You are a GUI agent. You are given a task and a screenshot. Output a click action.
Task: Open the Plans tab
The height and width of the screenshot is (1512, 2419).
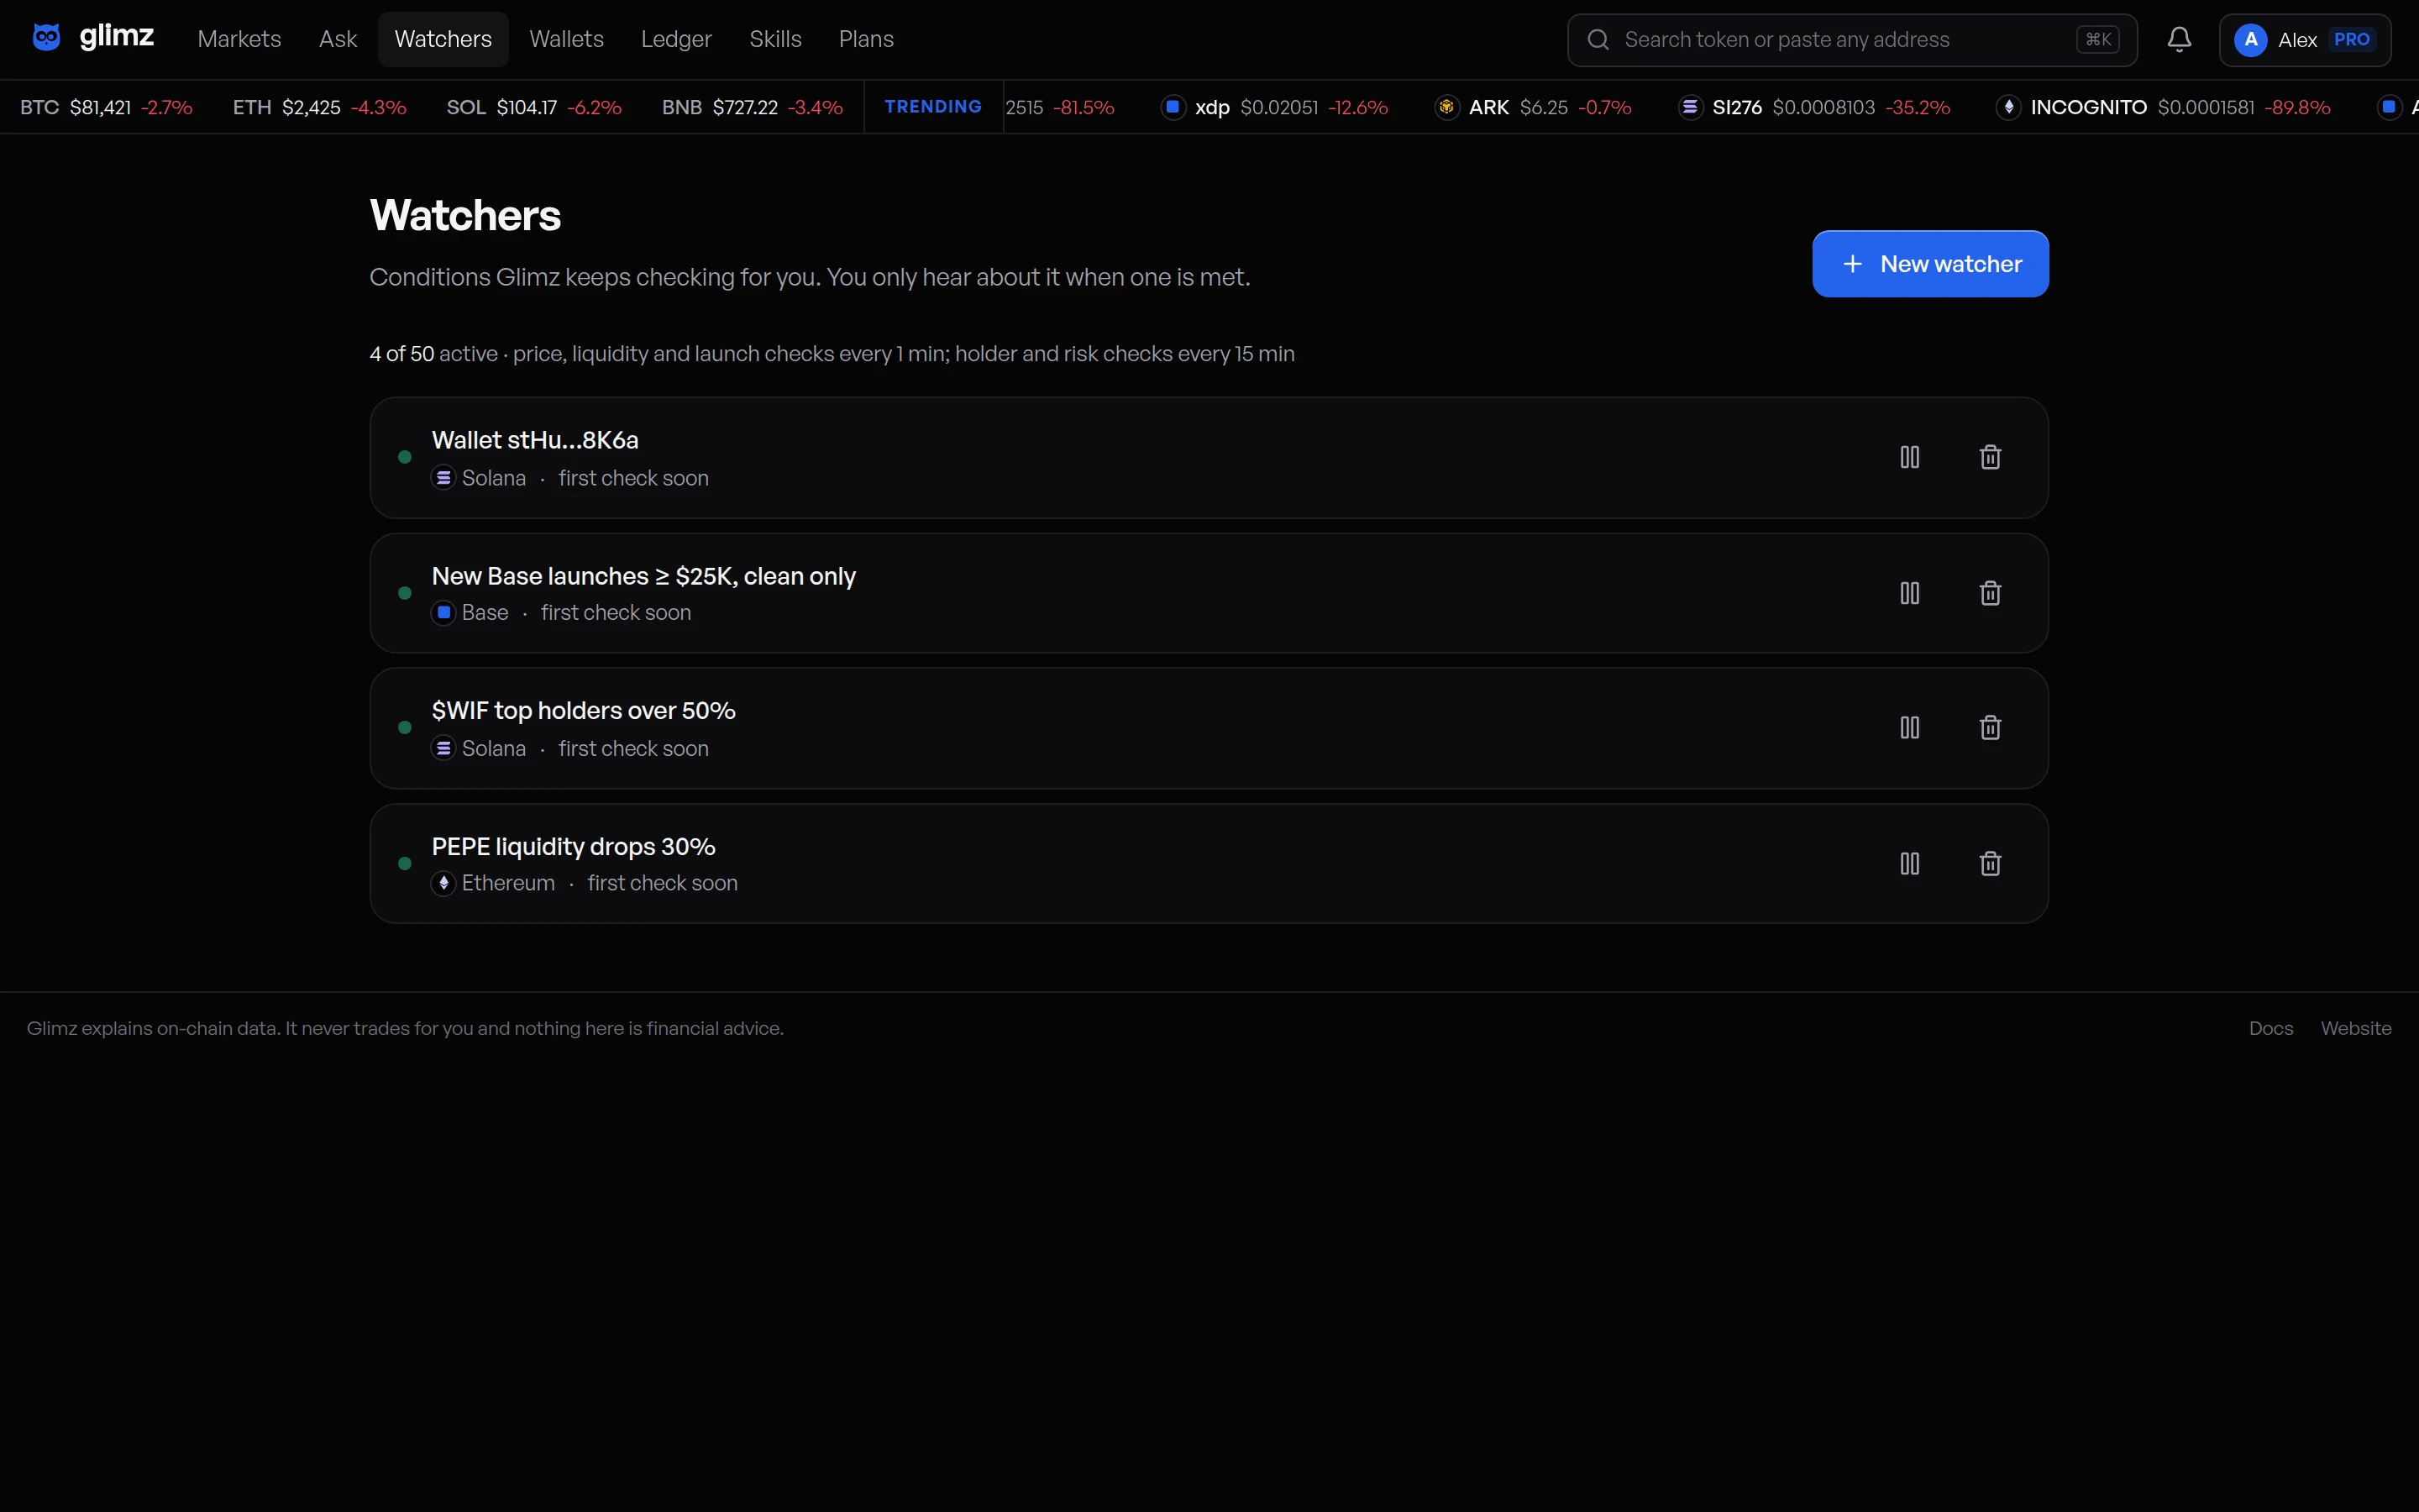pyautogui.click(x=866, y=39)
